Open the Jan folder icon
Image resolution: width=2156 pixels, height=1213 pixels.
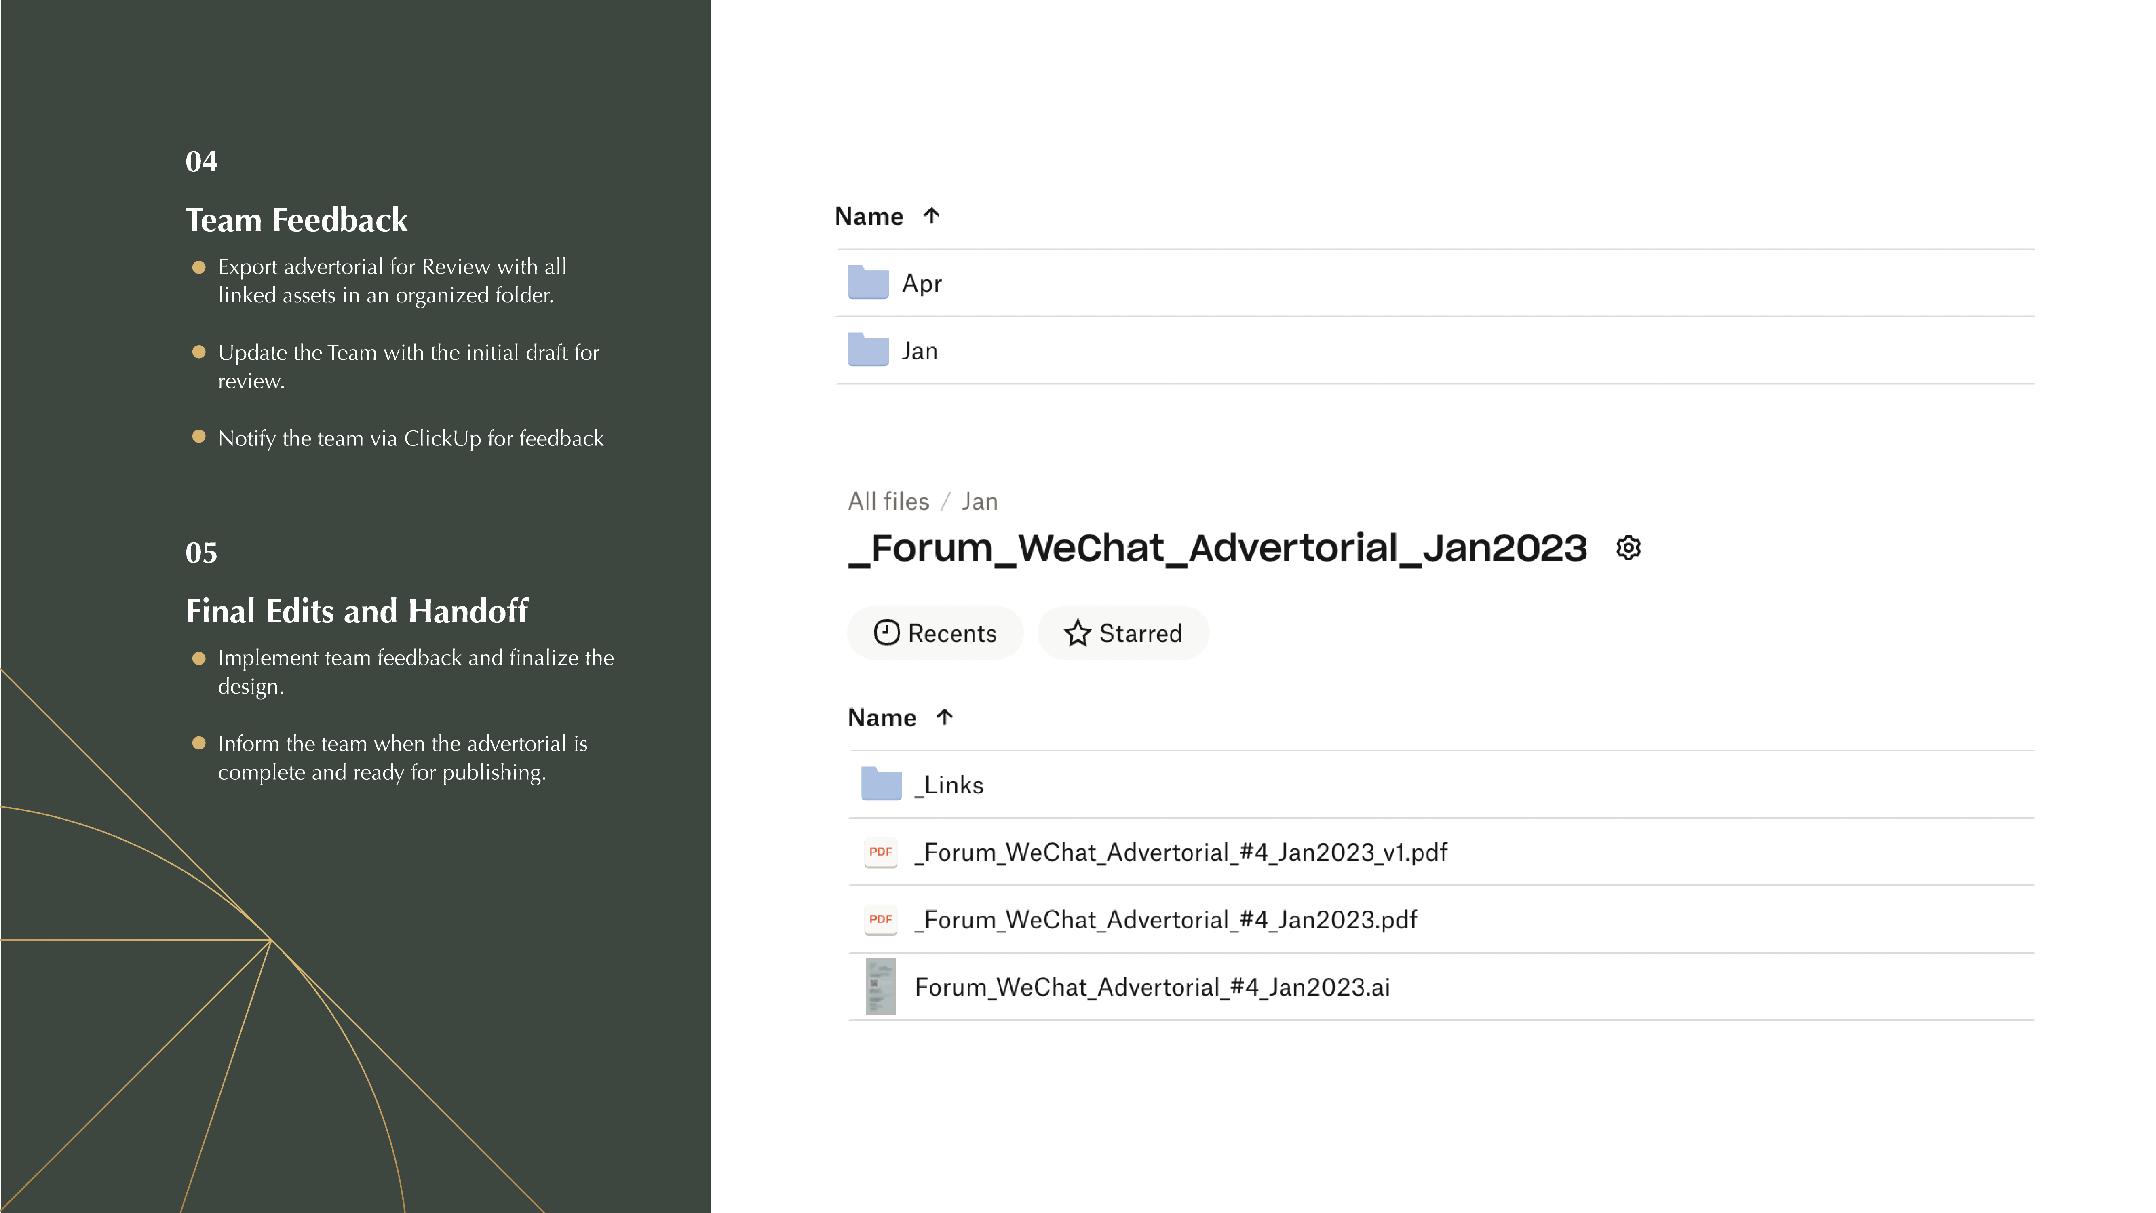click(x=868, y=350)
